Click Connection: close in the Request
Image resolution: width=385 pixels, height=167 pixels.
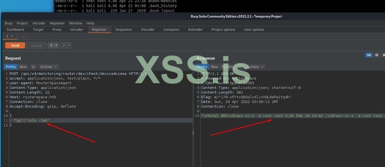coord(28,102)
